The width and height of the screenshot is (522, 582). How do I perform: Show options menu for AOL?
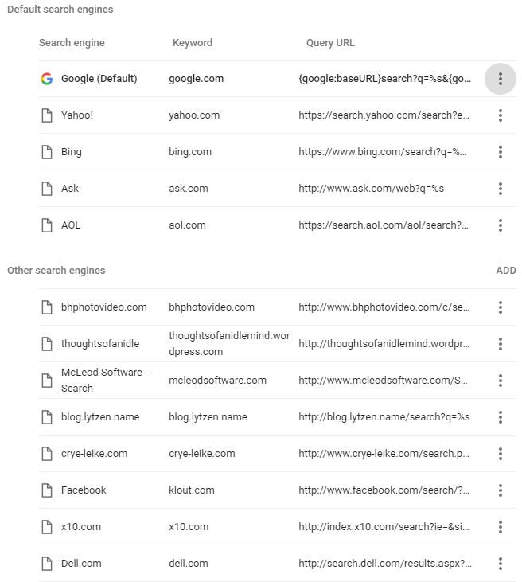click(501, 225)
